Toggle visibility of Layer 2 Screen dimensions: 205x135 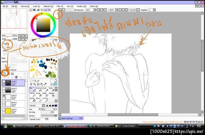point(4,103)
